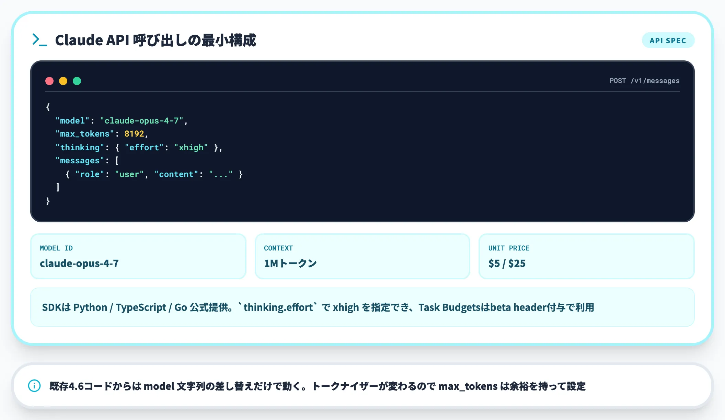Viewport: 725px width, 420px height.
Task: Click the "xhigh" effort value
Action: [191, 148]
